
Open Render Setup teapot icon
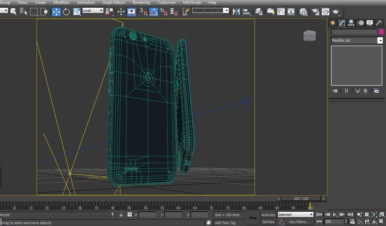click(315, 12)
